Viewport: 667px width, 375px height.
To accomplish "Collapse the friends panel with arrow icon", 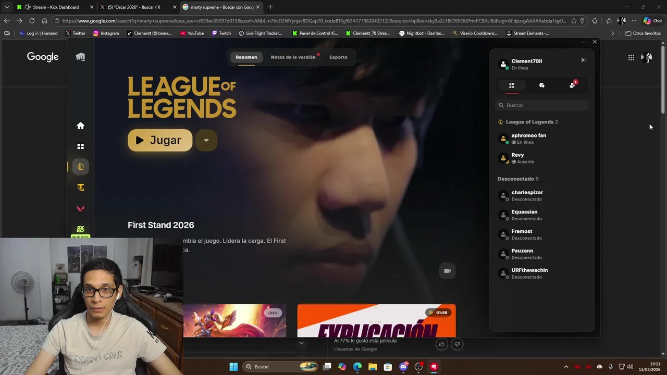I will pyautogui.click(x=583, y=60).
